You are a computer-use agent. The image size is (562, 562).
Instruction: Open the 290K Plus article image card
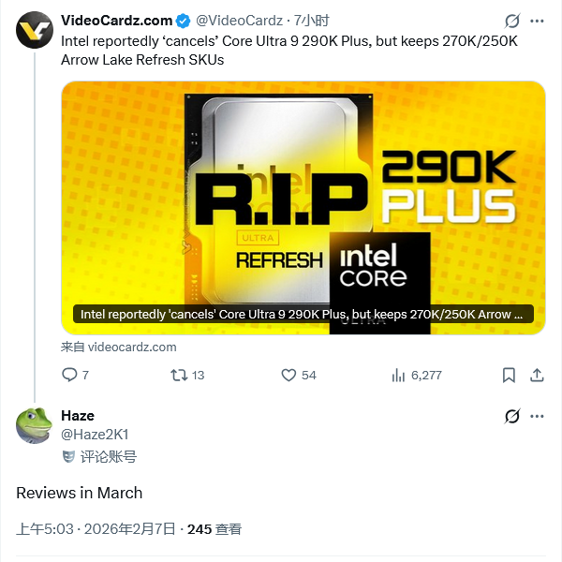tap(303, 206)
